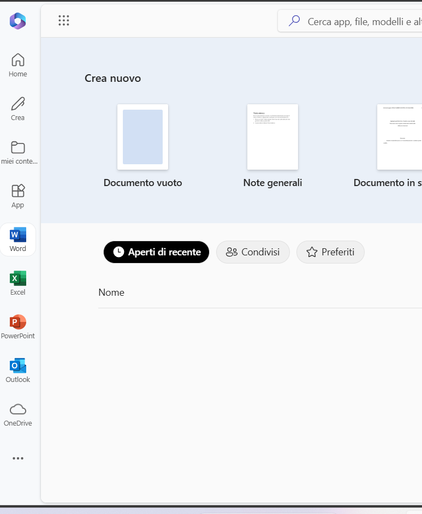422x514 pixels.
Task: Launch Excel from the sidebar
Action: (18, 283)
